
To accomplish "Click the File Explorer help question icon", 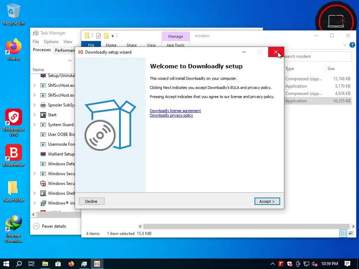I will 352,45.
